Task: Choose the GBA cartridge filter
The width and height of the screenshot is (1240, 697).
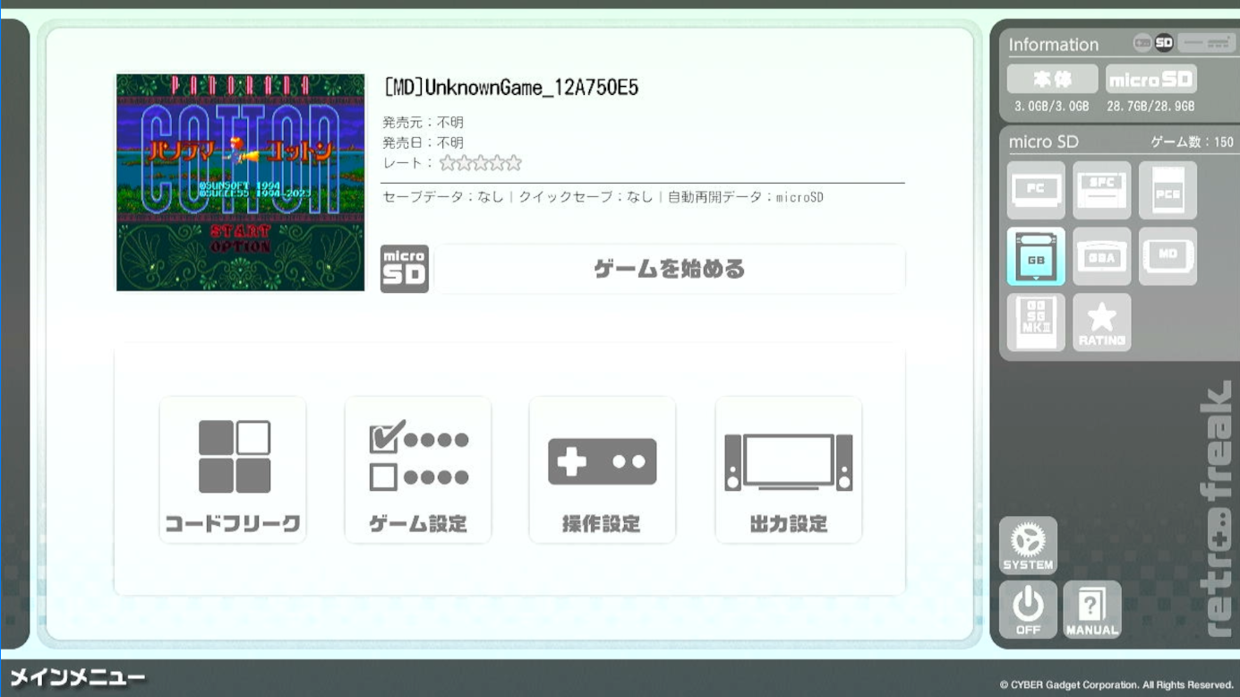Action: 1101,256
